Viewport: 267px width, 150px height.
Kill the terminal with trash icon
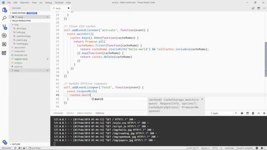[253, 113]
